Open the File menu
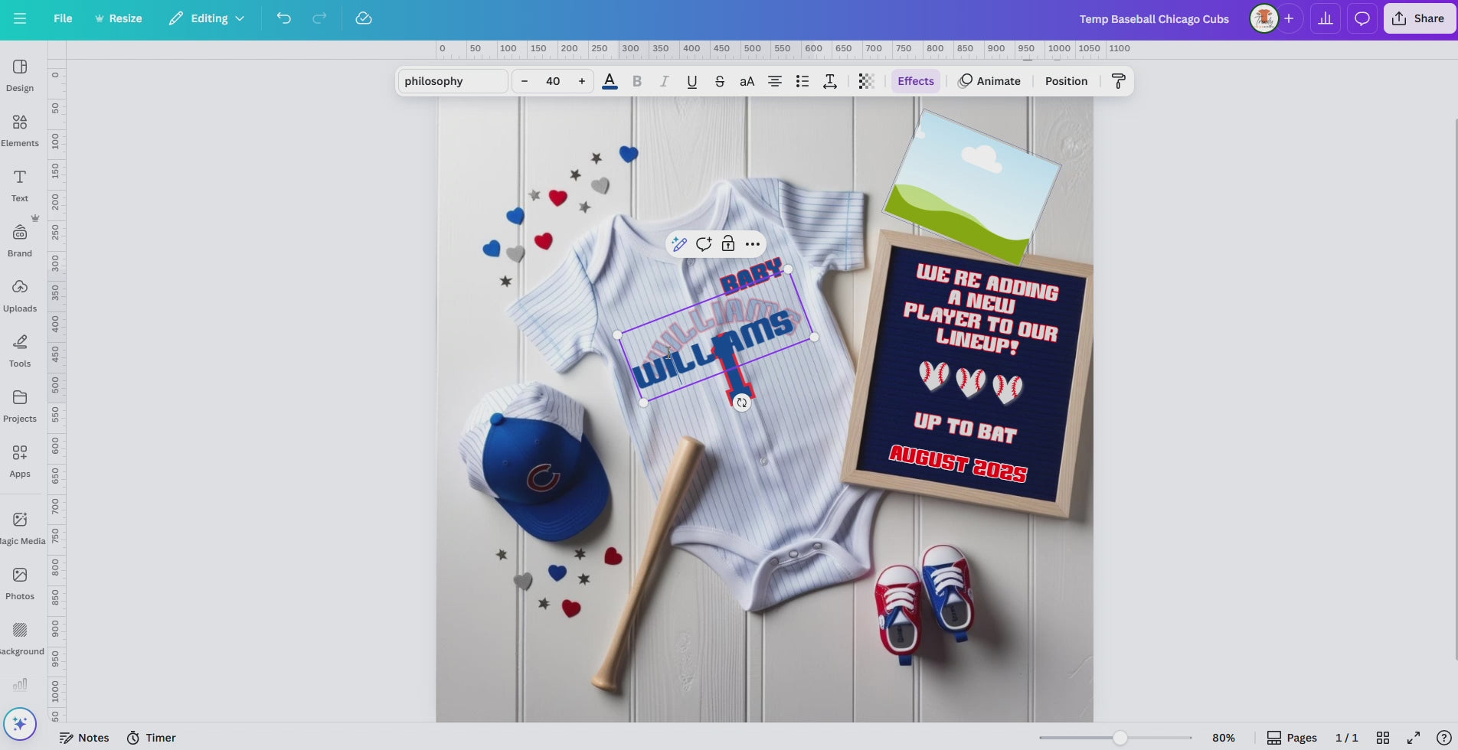Image resolution: width=1458 pixels, height=750 pixels. pos(63,18)
